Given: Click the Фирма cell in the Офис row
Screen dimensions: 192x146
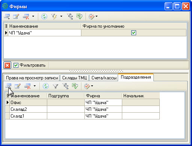Looking at the screenshot, I should point(103,103).
